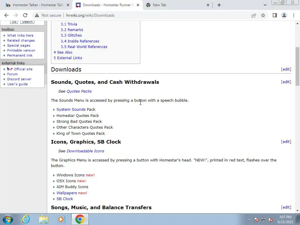
Task: Open the Downloadable Icons link
Action: pyautogui.click(x=85, y=151)
